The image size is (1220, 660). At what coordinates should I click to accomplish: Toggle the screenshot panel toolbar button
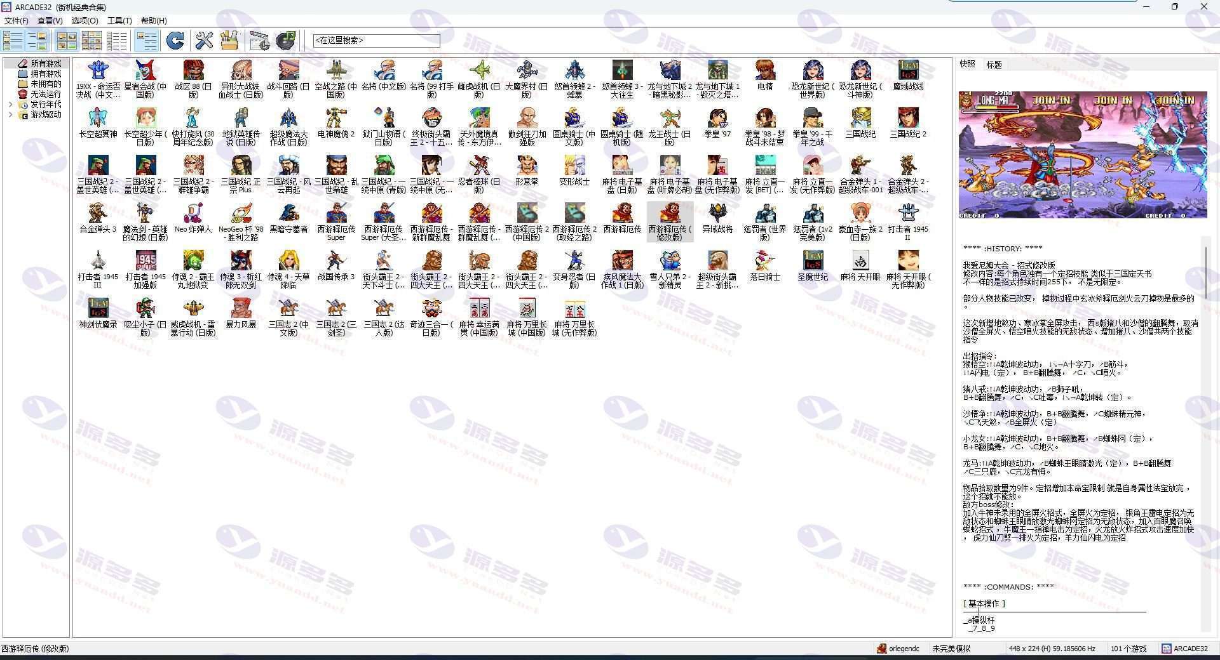point(37,41)
